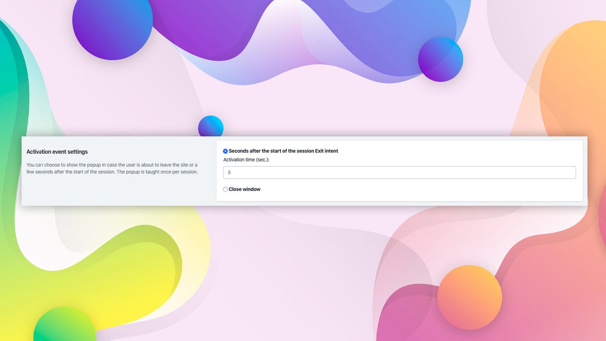Click the Activation time input field
This screenshot has height=341, width=606.
(x=400, y=172)
